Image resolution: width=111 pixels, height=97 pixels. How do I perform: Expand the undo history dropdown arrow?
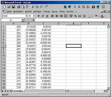pos(54,7)
